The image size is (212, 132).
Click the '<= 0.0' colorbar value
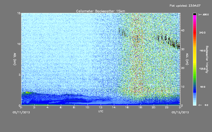(204, 105)
